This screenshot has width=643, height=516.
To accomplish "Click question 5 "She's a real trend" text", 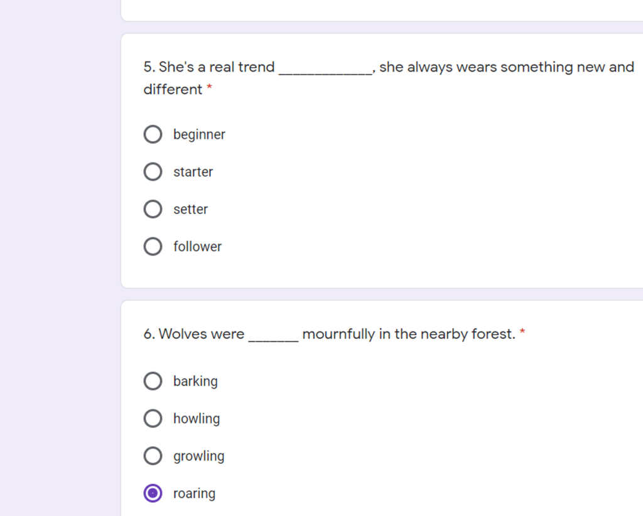I will (209, 67).
